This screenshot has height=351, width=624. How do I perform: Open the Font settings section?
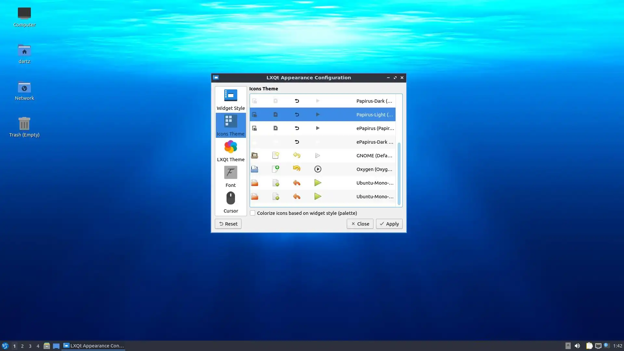coord(230,176)
